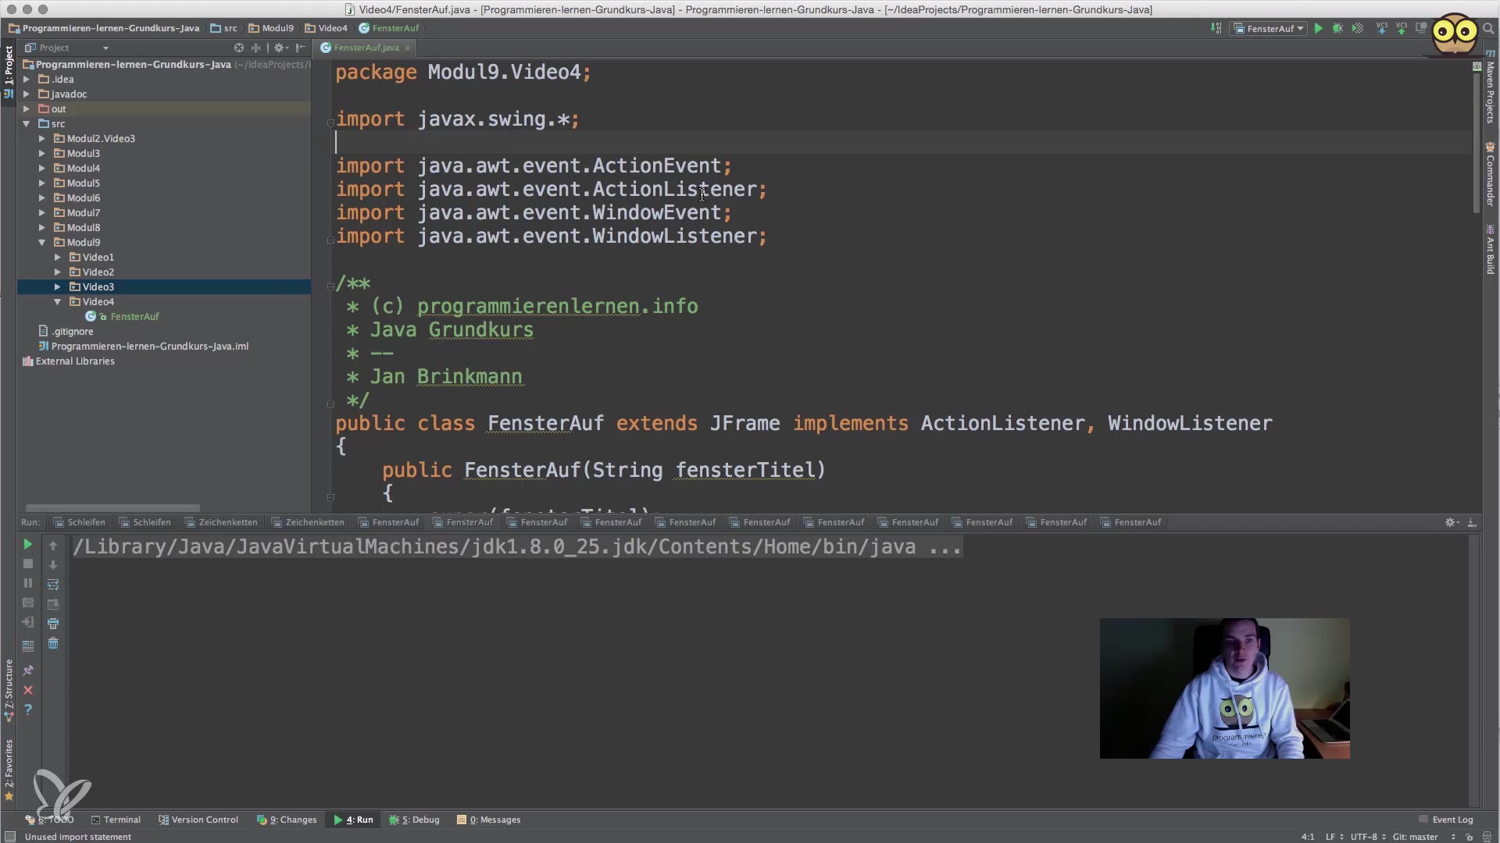Click the Rerun icon in Run panel
The height and width of the screenshot is (843, 1500).
(27, 544)
